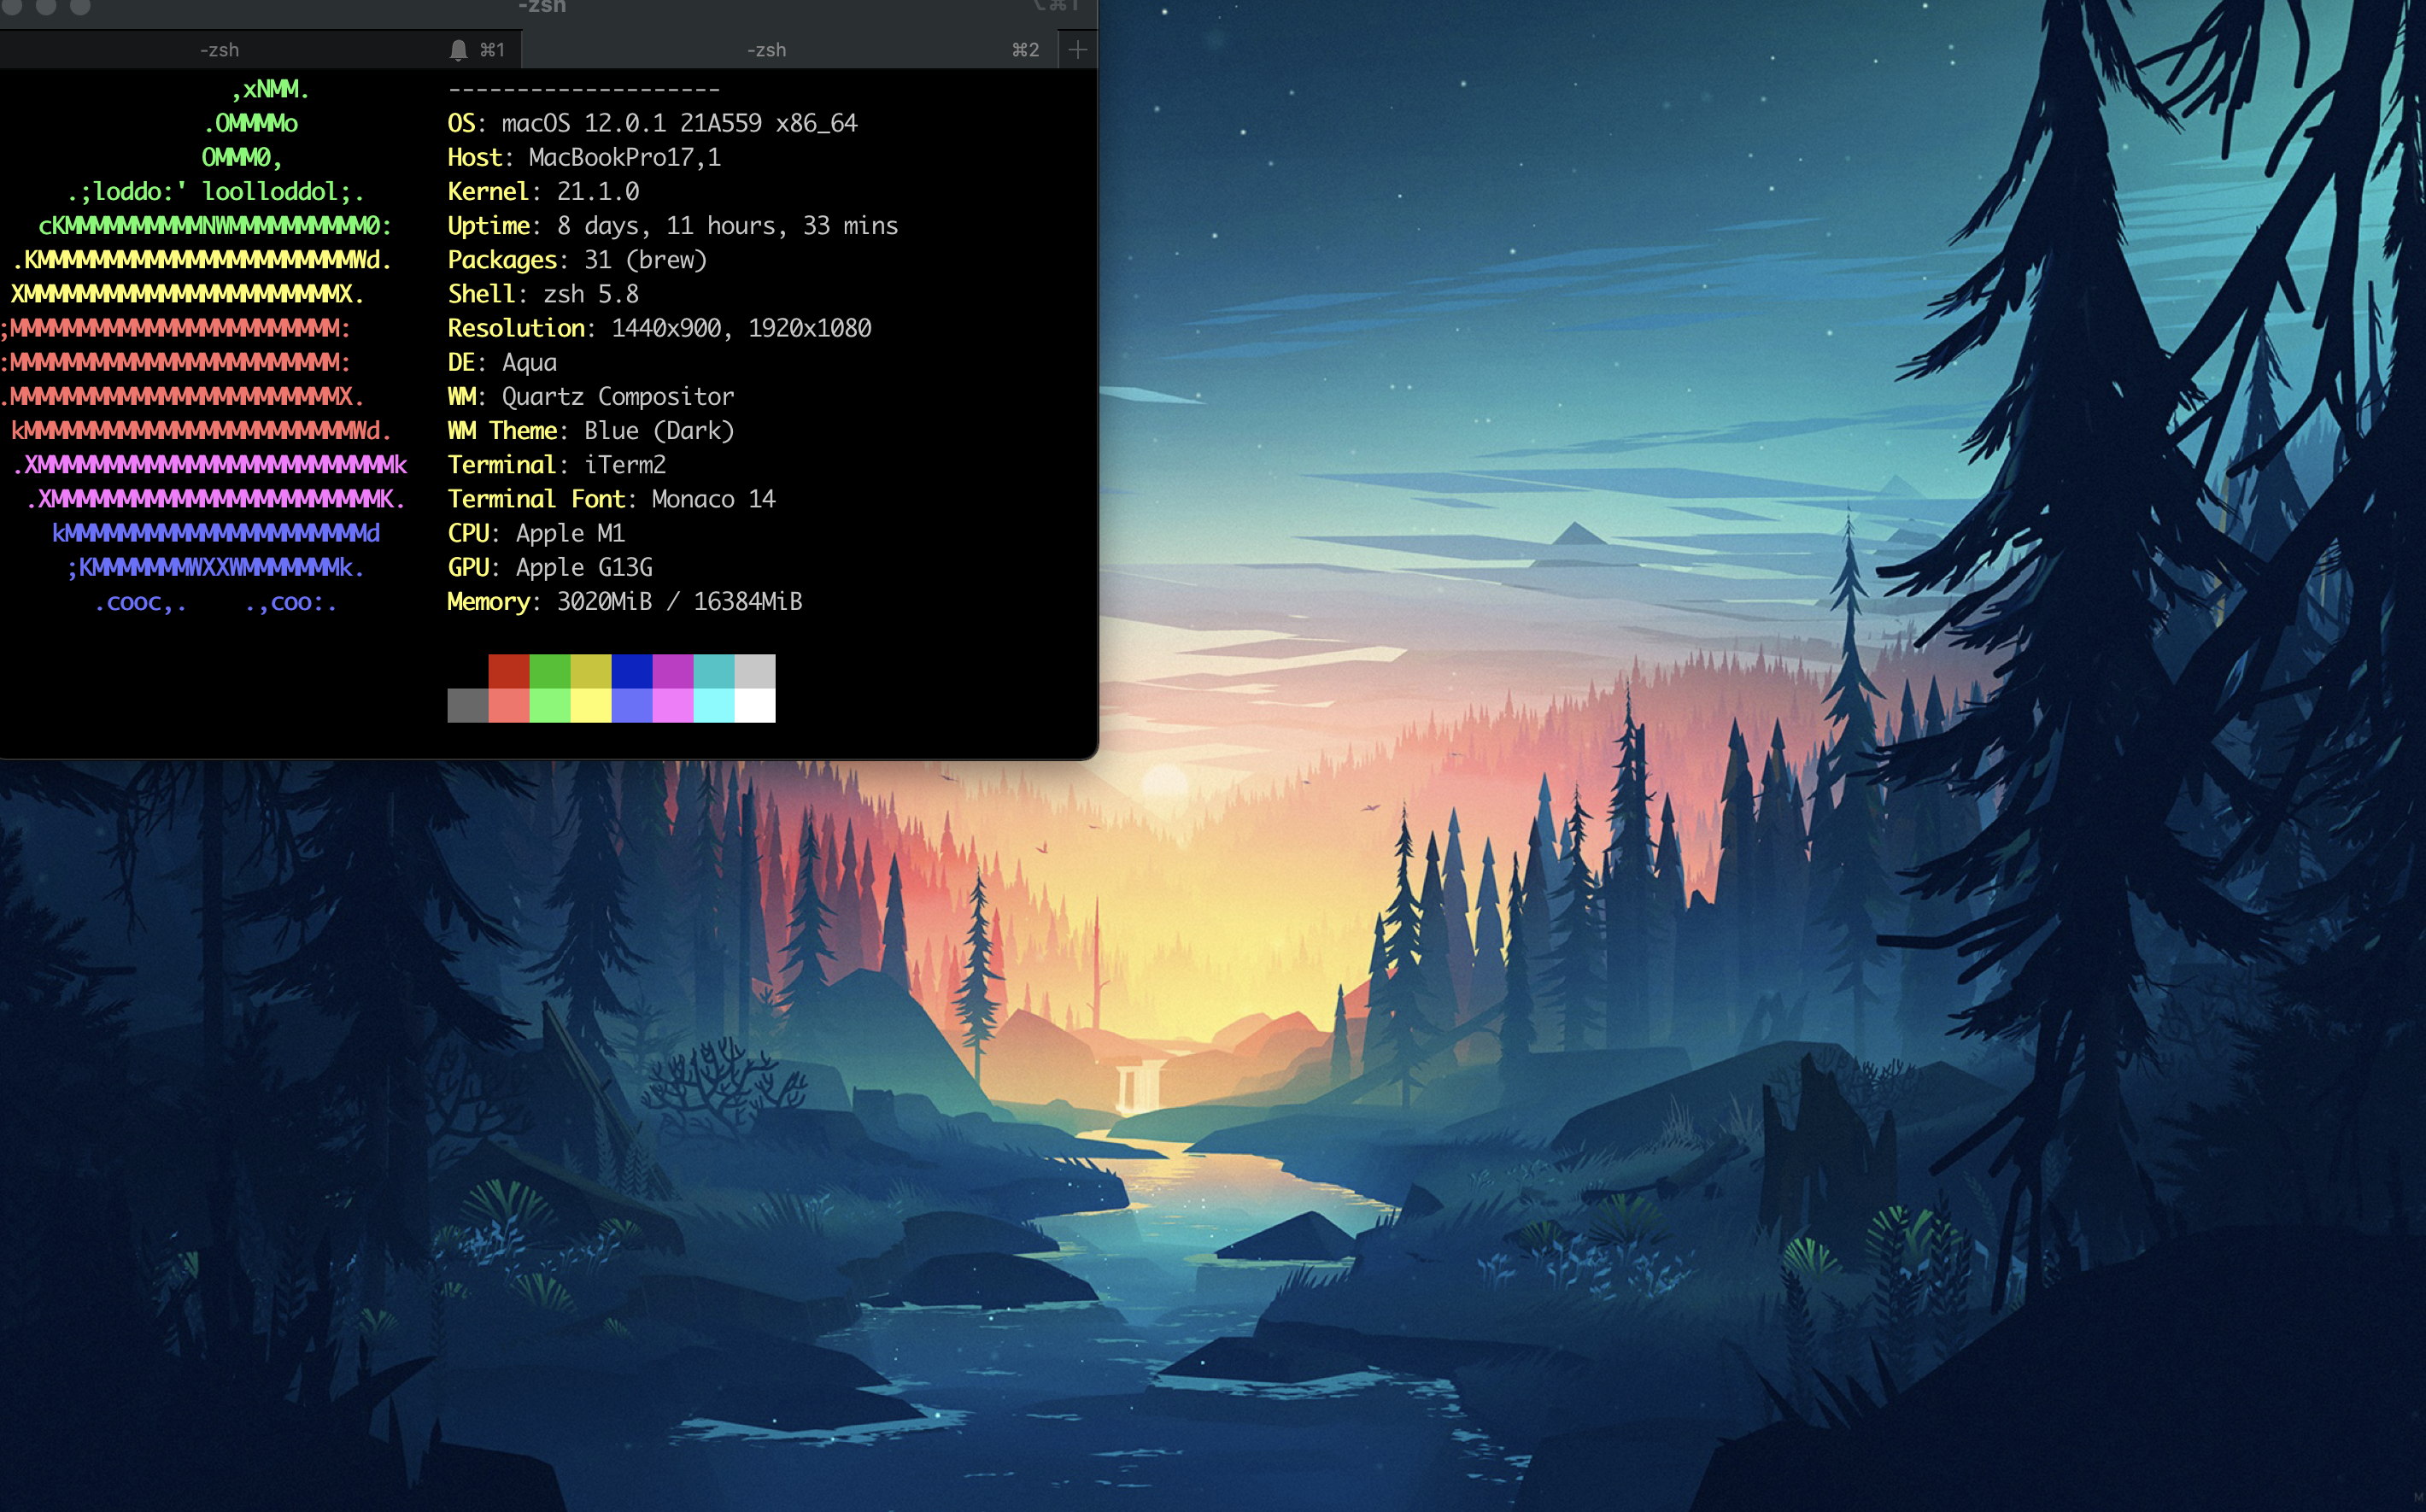
Task: Click the bright white swatch in the palette
Action: [x=755, y=705]
